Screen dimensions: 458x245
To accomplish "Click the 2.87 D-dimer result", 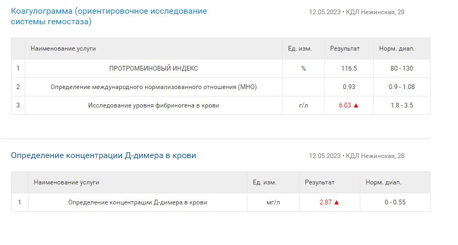I will coord(326,202).
